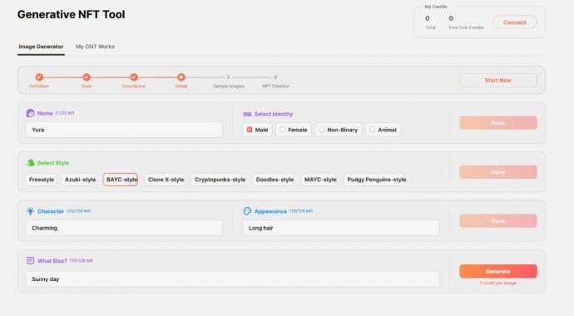Click the Generative NFT Tool heading
574x316 pixels.
coord(71,14)
